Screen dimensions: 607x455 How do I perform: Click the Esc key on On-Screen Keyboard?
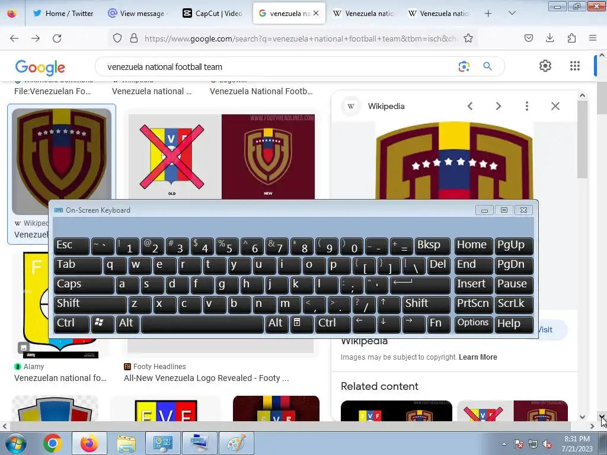[72, 246]
